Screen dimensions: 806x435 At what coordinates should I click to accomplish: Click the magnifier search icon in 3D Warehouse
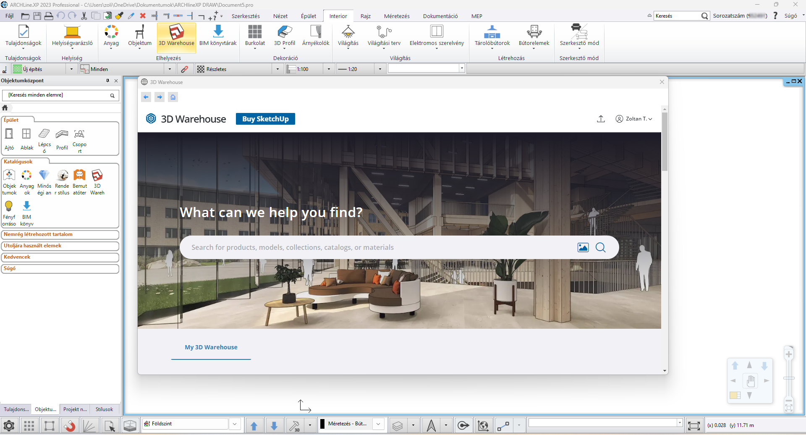(601, 247)
